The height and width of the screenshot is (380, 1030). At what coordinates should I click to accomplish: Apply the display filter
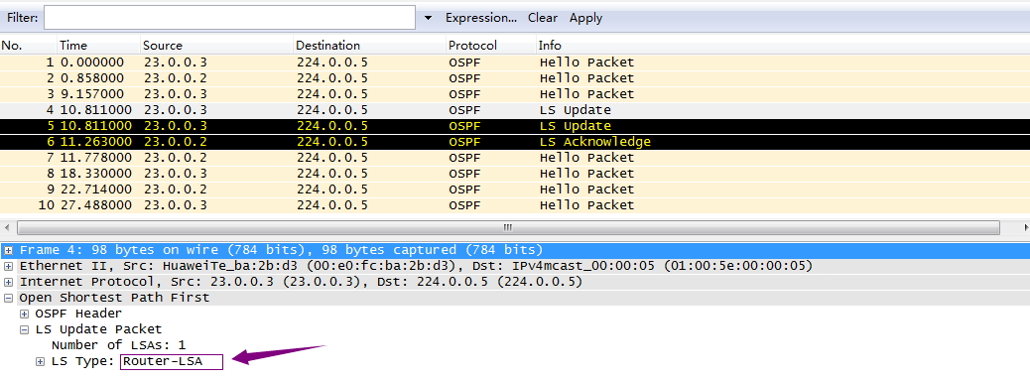[x=585, y=18]
